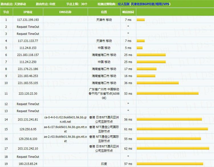This screenshot has height=167, width=214.
Task: Select IP address 129.250.6.100
Action: 28,139
